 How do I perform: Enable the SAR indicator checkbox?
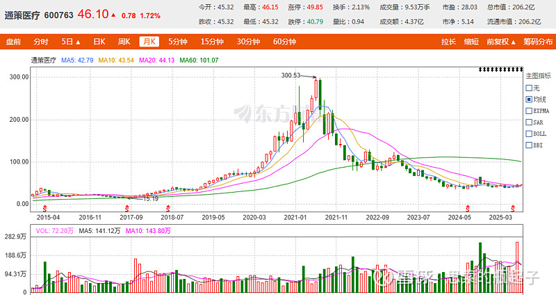529,122
